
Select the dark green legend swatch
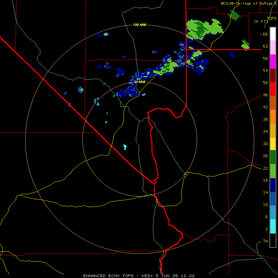(273, 157)
